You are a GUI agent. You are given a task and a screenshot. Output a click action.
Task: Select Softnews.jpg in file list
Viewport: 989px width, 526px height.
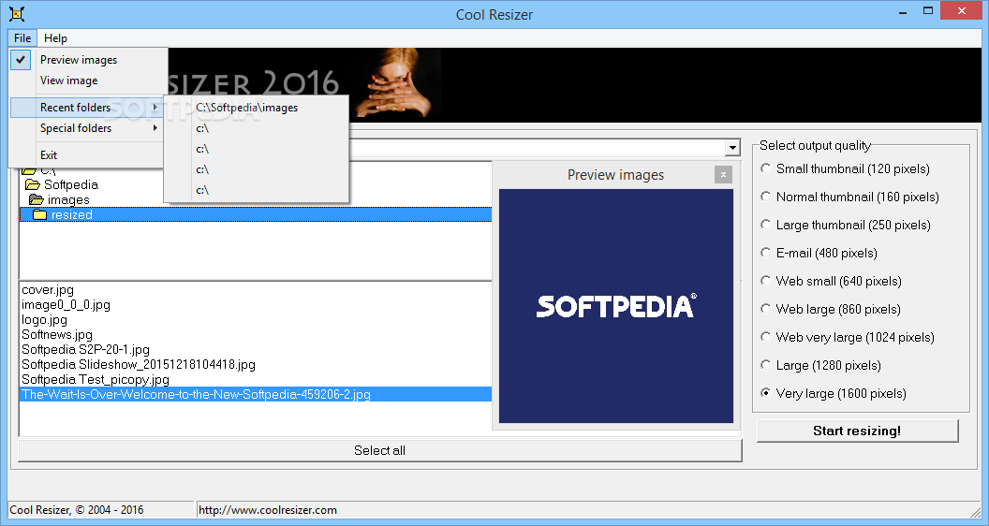point(57,335)
